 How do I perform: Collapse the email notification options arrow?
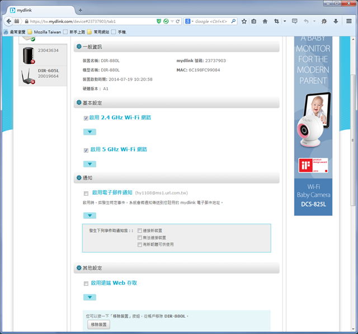(x=89, y=215)
